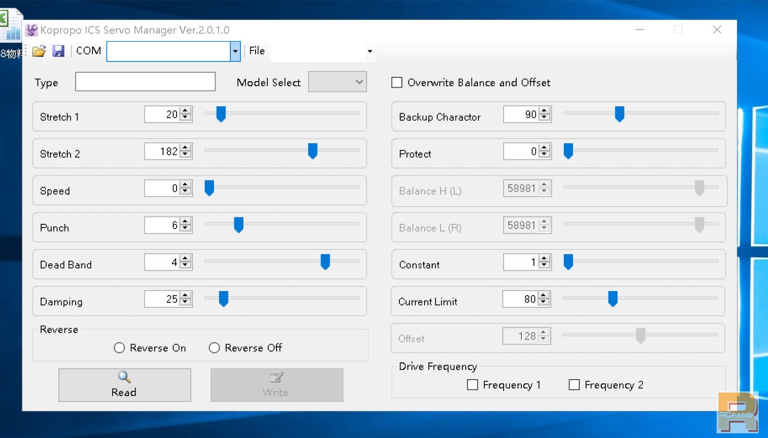Click the Kopropo app icon in title bar

pyautogui.click(x=31, y=30)
